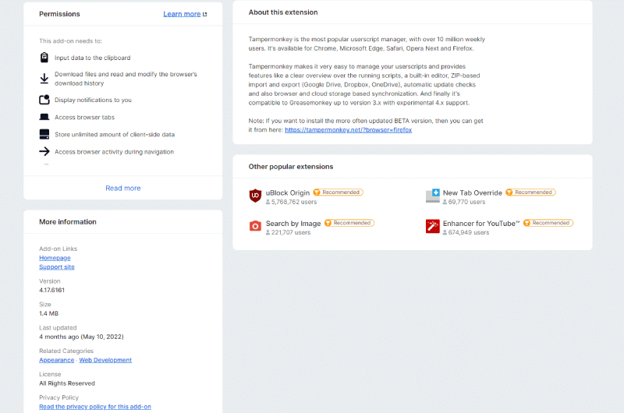Screen dimensions: 624x413
Task: Click the uBlock Origin shield icon
Action: 255,196
